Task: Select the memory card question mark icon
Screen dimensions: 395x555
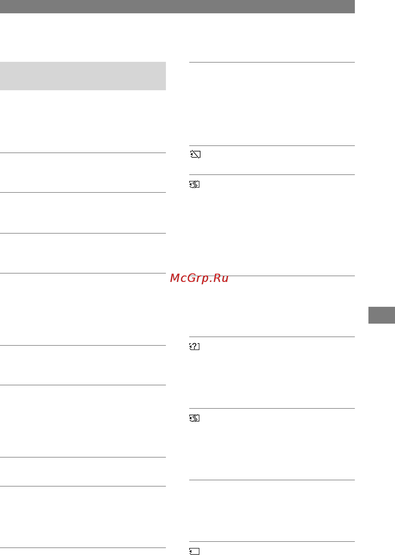Action: coord(194,346)
